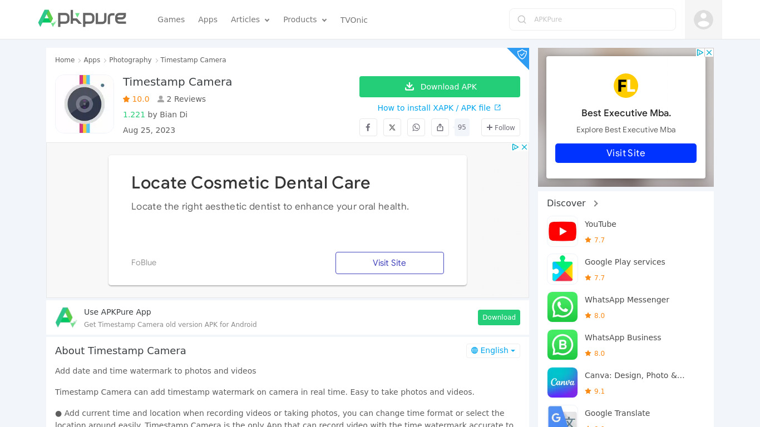Open Google Play services app icon
Image resolution: width=760 pixels, height=427 pixels.
click(562, 269)
